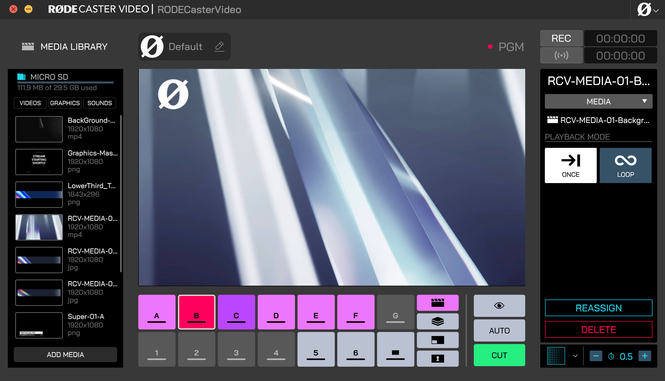Set playback mode to LOOP
This screenshot has height=381, width=665.
tap(626, 165)
